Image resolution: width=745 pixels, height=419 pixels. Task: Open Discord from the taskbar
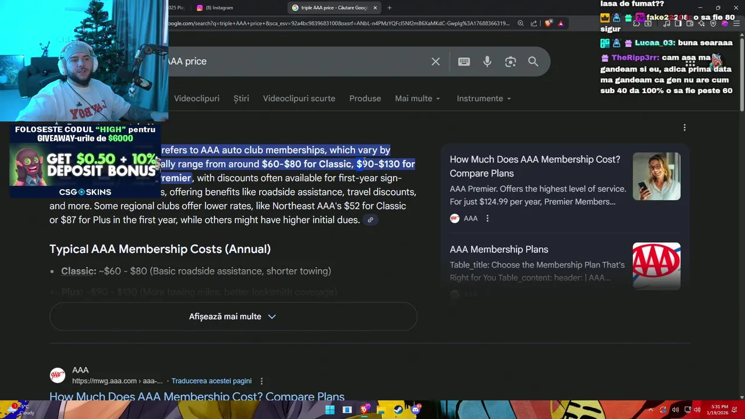tap(415, 410)
